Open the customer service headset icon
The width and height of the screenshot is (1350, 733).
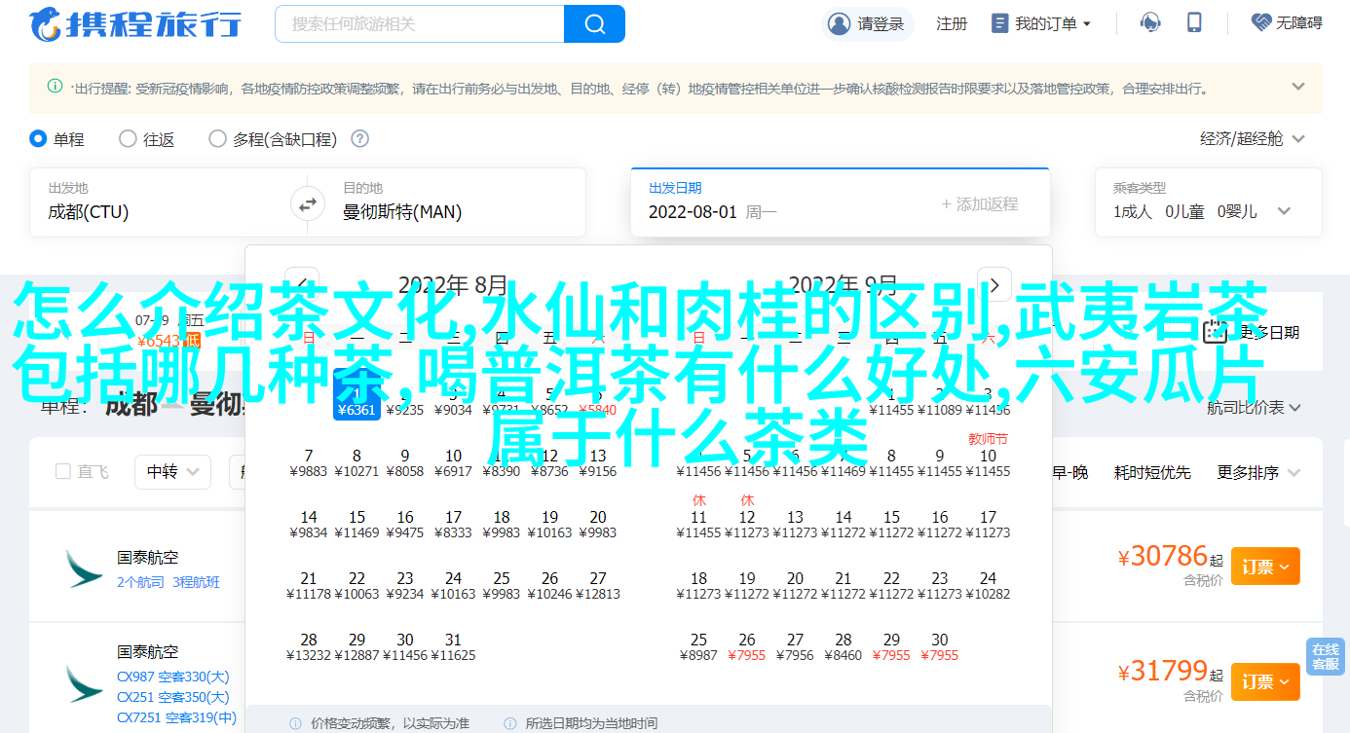click(1150, 23)
